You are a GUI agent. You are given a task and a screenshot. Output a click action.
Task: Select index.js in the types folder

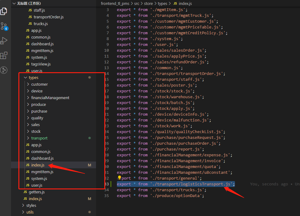pos(37,165)
